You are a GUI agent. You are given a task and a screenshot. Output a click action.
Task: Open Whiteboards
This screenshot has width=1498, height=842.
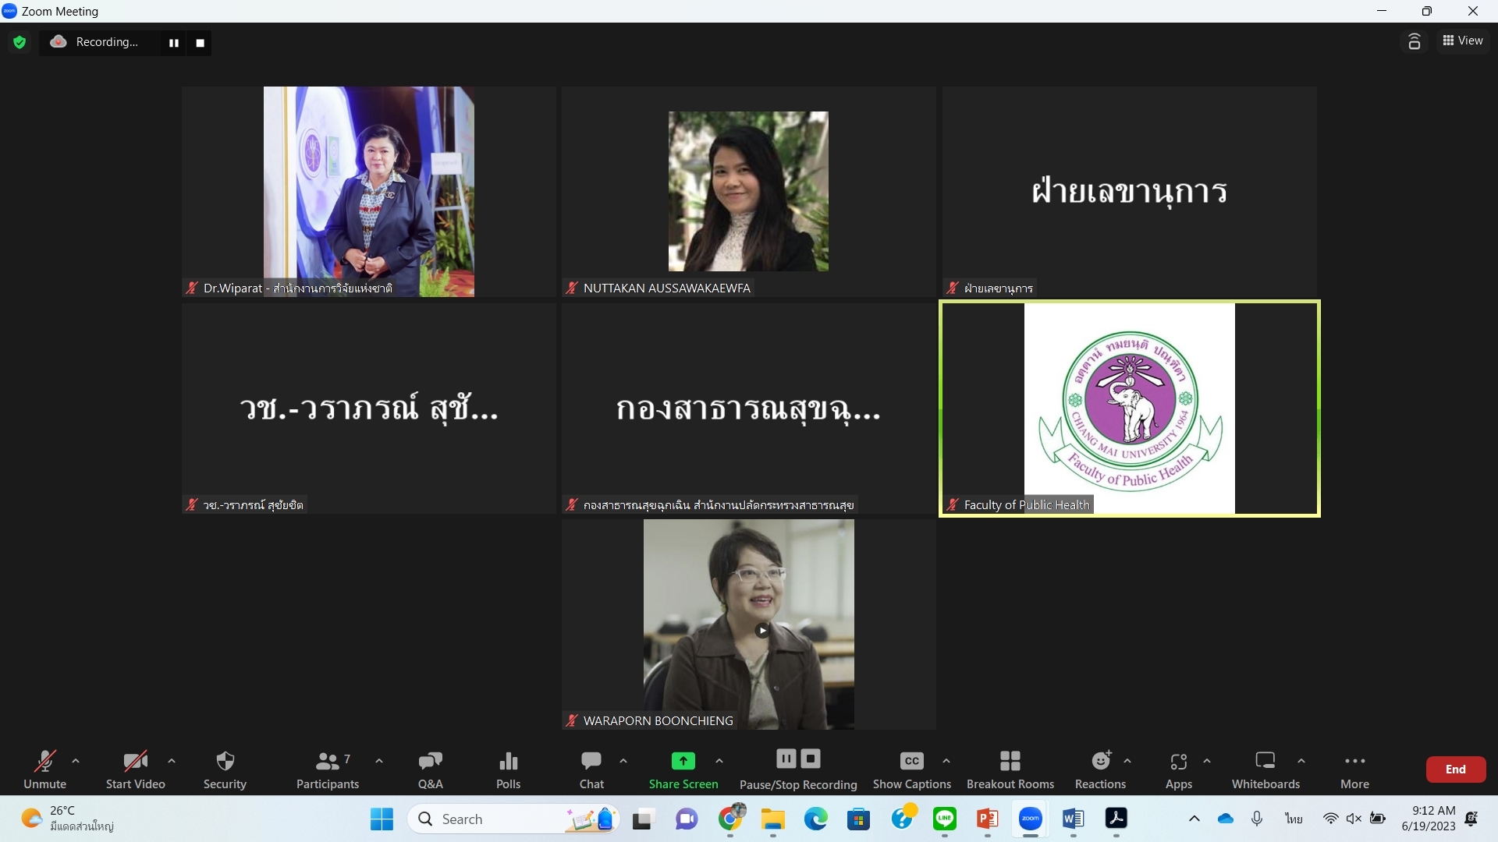(1265, 769)
